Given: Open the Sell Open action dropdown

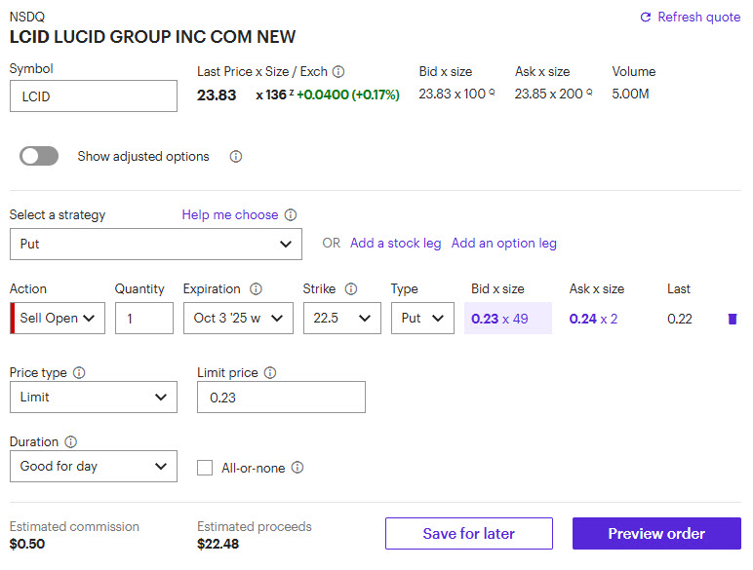Looking at the screenshot, I should click(59, 319).
